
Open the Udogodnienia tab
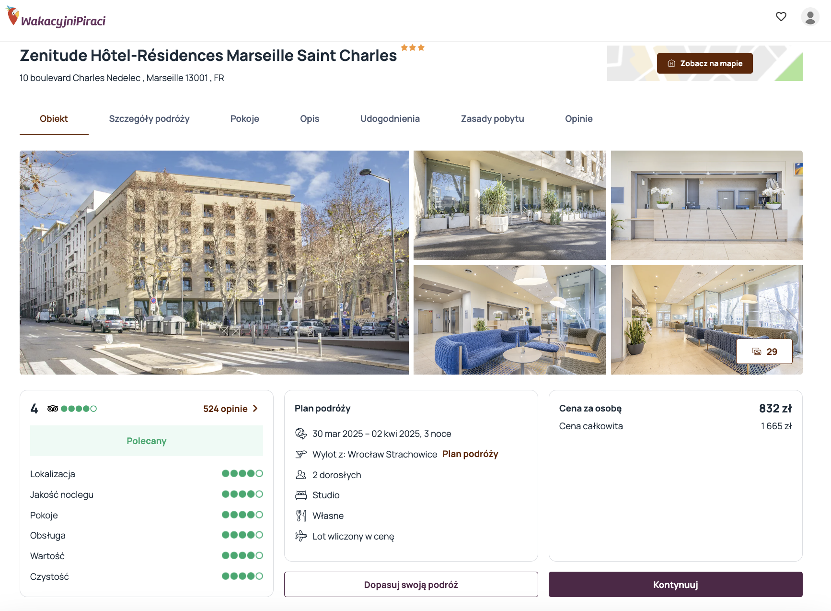point(390,119)
